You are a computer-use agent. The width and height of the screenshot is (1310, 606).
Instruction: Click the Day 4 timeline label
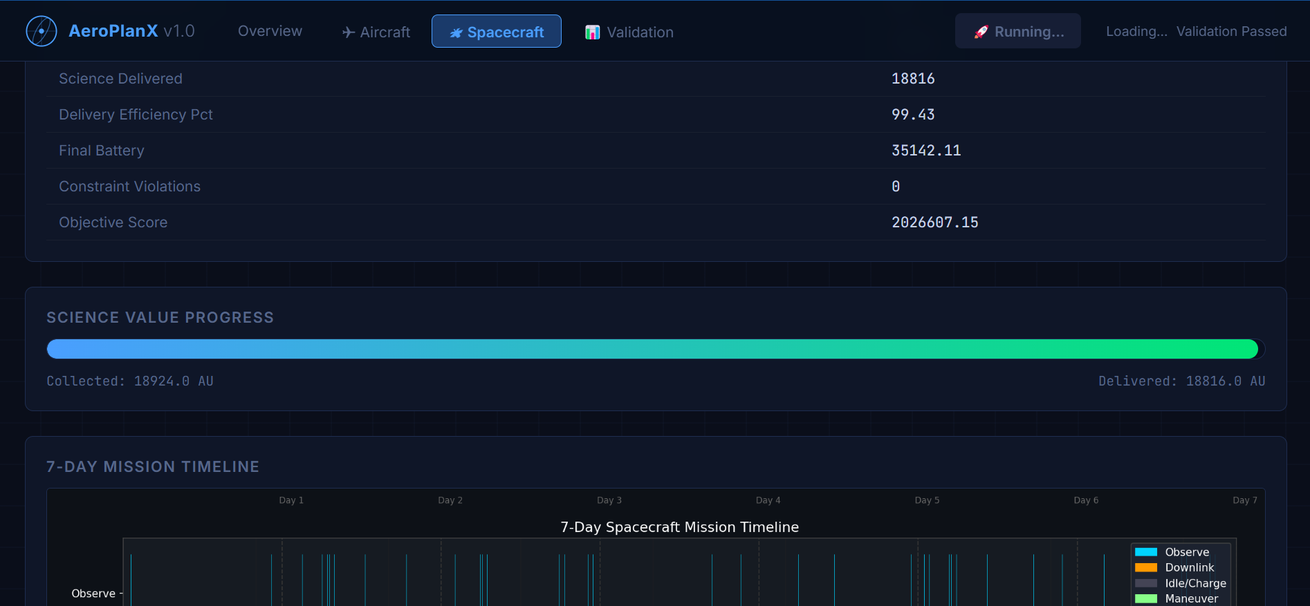[768, 500]
